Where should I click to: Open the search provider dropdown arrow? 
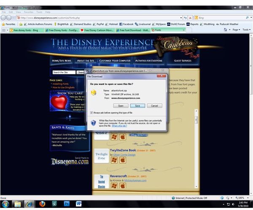251,18
